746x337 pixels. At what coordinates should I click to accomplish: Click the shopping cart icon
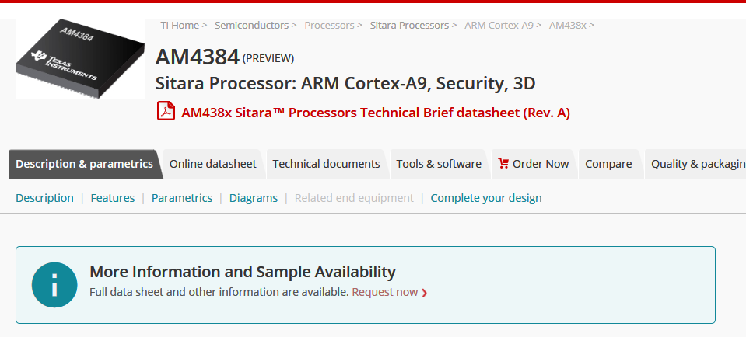[503, 163]
